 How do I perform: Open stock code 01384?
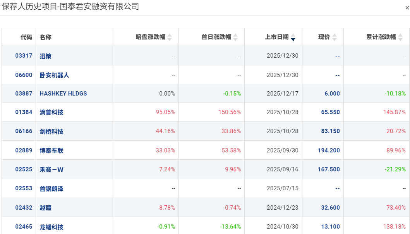(24, 112)
